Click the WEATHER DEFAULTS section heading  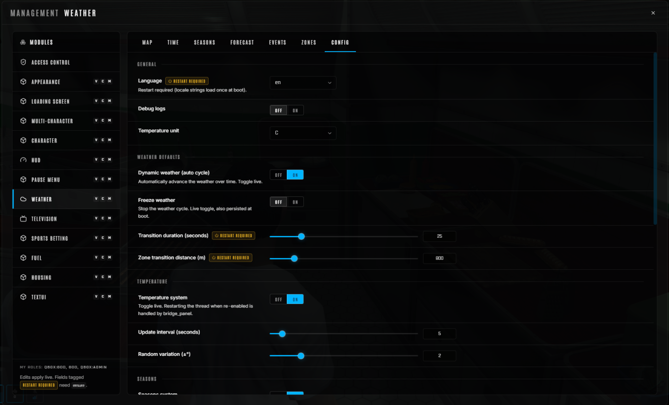pyautogui.click(x=158, y=157)
